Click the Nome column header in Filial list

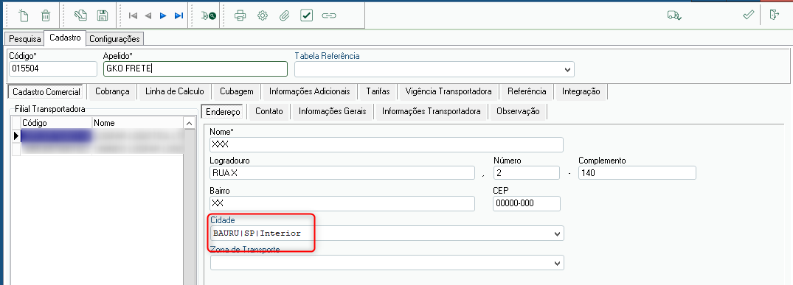[137, 123]
